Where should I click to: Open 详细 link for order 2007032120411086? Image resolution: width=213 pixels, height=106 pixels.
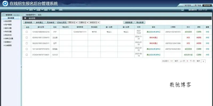pyautogui.click(x=207, y=43)
